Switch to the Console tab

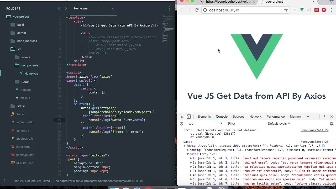(x=222, y=117)
